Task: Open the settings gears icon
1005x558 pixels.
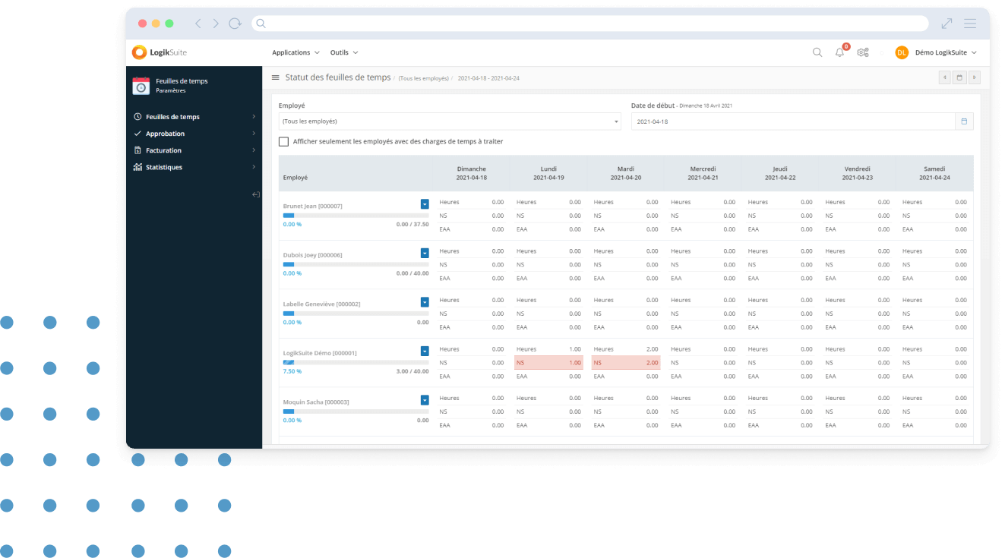Action: pyautogui.click(x=863, y=52)
